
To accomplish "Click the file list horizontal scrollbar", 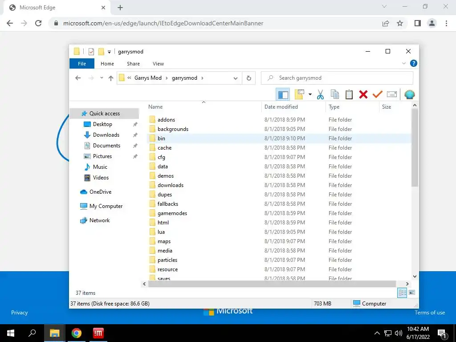I will pos(272,284).
